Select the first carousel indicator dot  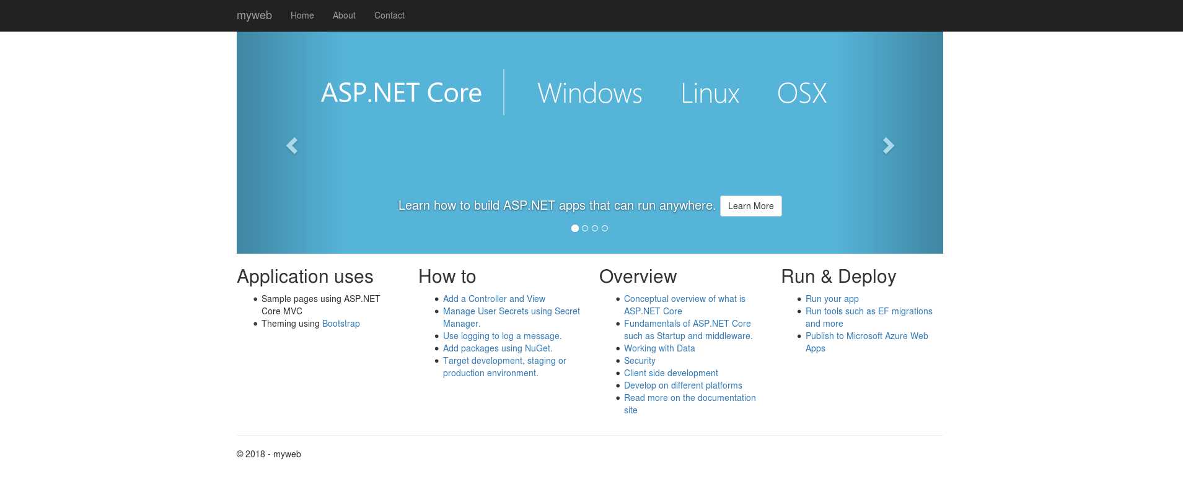575,228
